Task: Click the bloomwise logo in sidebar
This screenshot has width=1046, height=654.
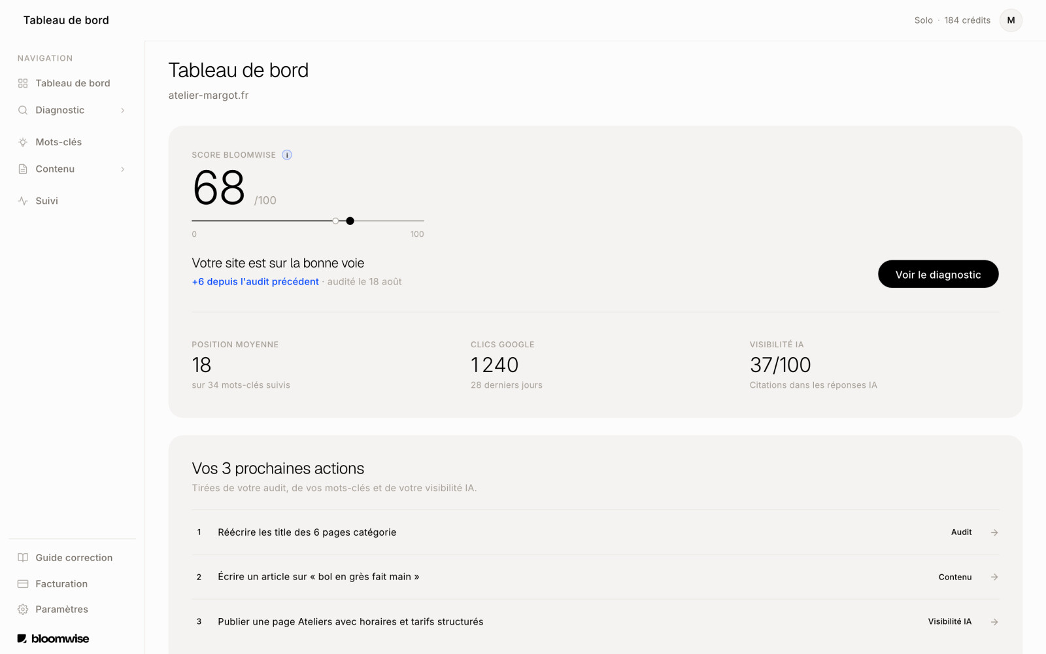Action: pos(53,638)
